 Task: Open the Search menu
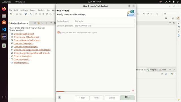33,10
